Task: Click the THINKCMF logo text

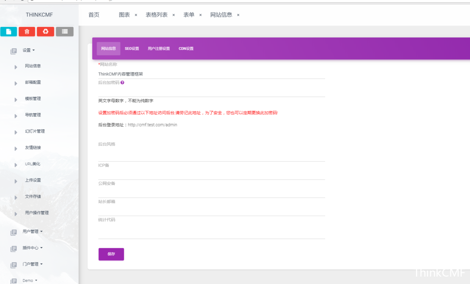Action: pyautogui.click(x=39, y=15)
